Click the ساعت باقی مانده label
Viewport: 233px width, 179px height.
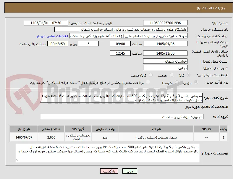pos(33,44)
